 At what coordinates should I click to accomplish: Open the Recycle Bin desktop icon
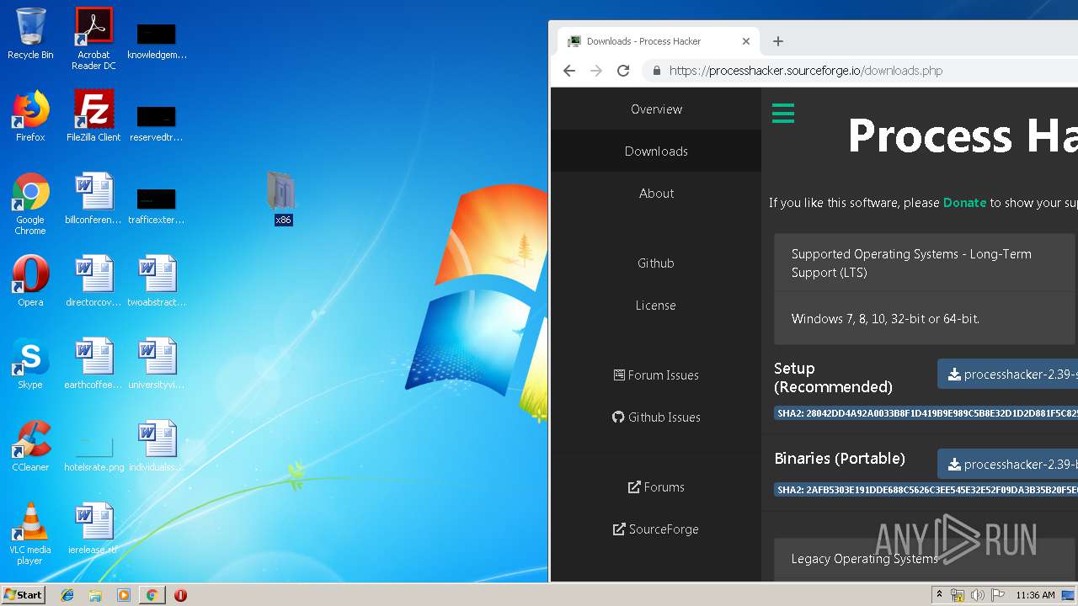(x=30, y=34)
